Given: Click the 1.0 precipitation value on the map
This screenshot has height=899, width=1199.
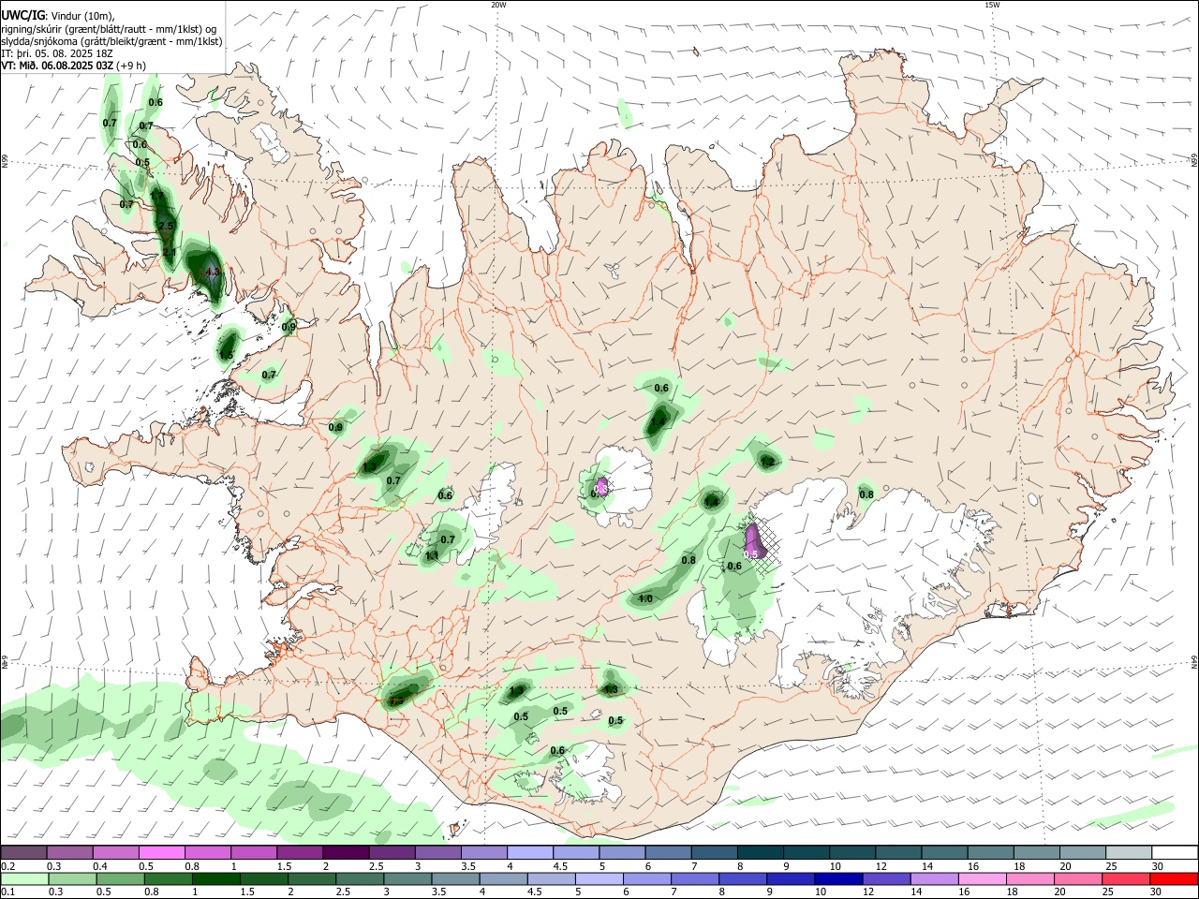Looking at the screenshot, I should pyautogui.click(x=645, y=599).
